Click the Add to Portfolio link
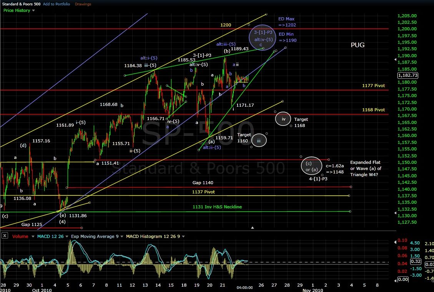Image resolution: width=434 pixels, height=292 pixels. pyautogui.click(x=57, y=4)
